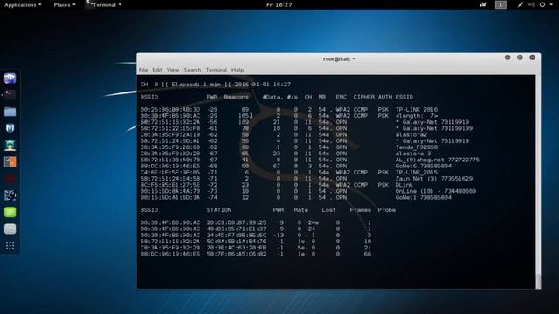Click BSSID 00:25:86:B9:AB:3D

coord(170,110)
